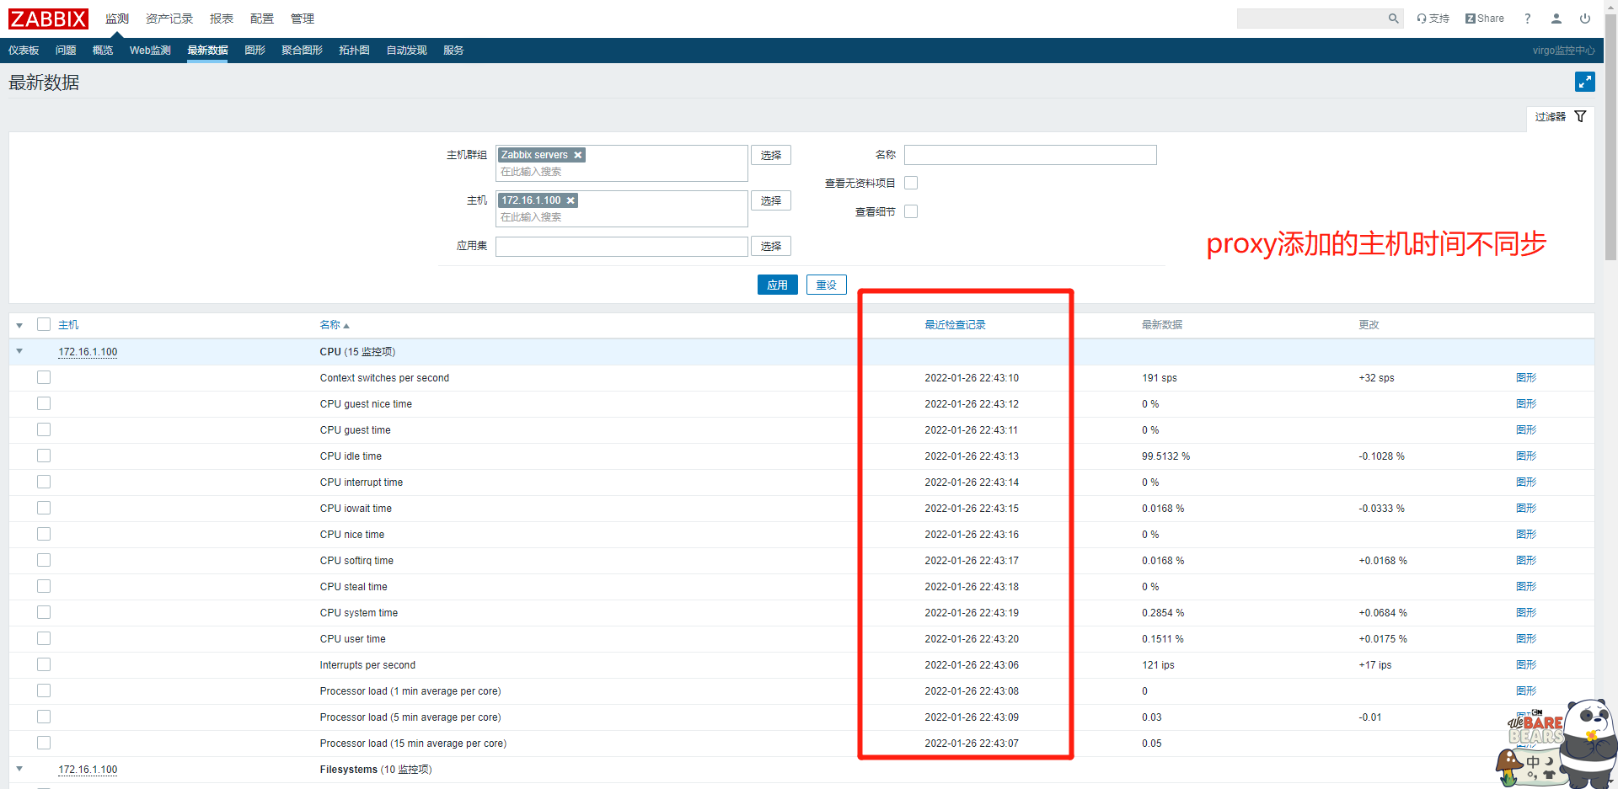
Task: Click timestamp 2022-01-26 22:43:10
Action: click(972, 378)
